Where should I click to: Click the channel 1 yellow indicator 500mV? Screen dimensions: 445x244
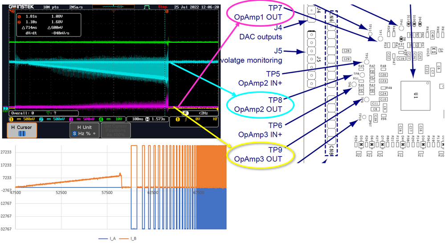(22, 119)
